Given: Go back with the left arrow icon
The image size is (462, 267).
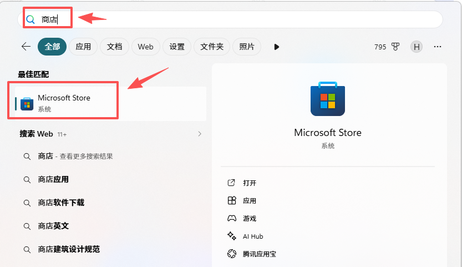Looking at the screenshot, I should pyautogui.click(x=26, y=47).
